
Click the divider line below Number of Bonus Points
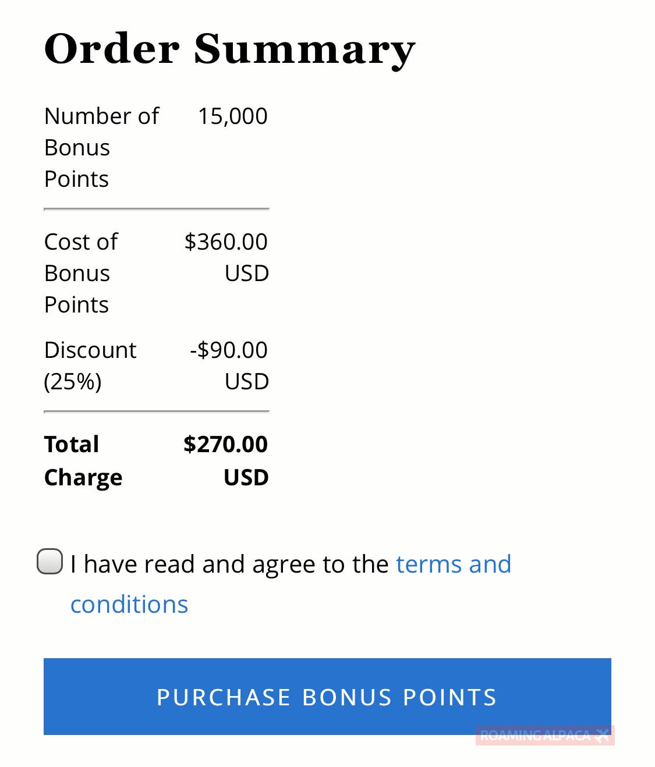pyautogui.click(x=156, y=208)
